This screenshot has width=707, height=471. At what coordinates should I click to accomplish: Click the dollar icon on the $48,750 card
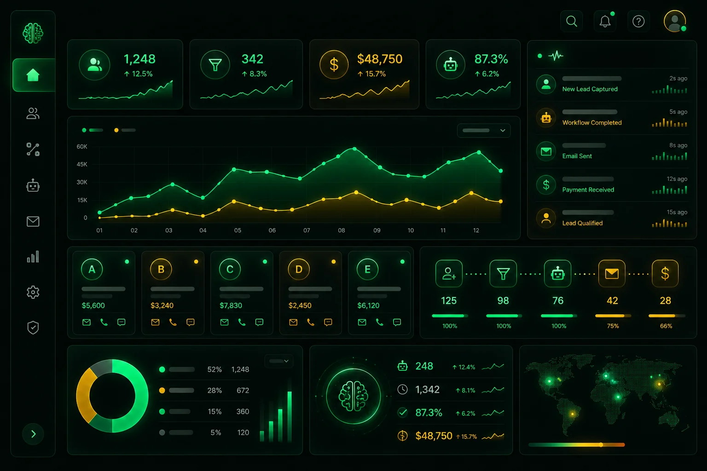pos(334,64)
